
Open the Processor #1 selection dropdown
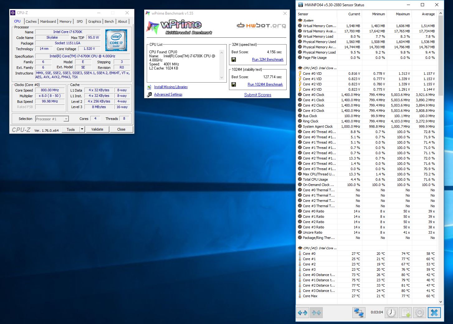(x=52, y=119)
